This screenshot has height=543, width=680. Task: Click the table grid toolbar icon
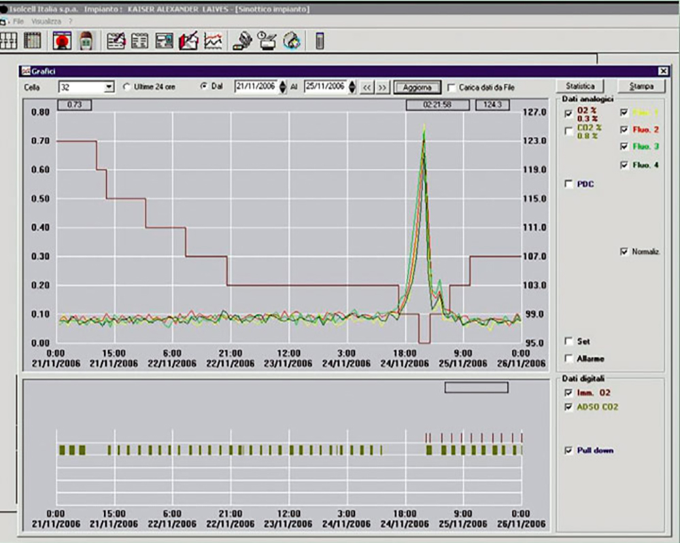point(33,41)
